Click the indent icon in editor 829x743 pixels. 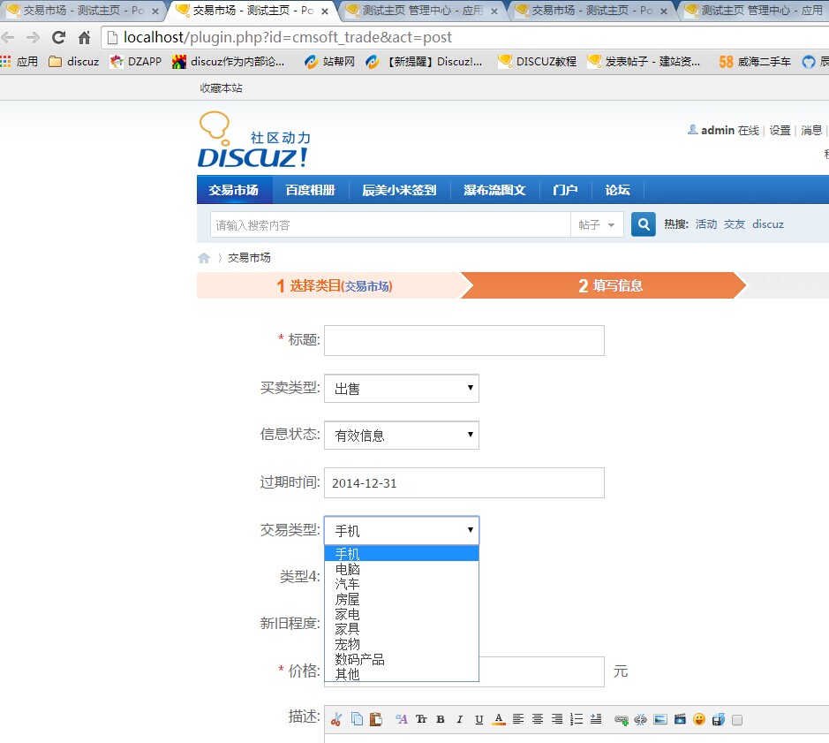[x=596, y=719]
